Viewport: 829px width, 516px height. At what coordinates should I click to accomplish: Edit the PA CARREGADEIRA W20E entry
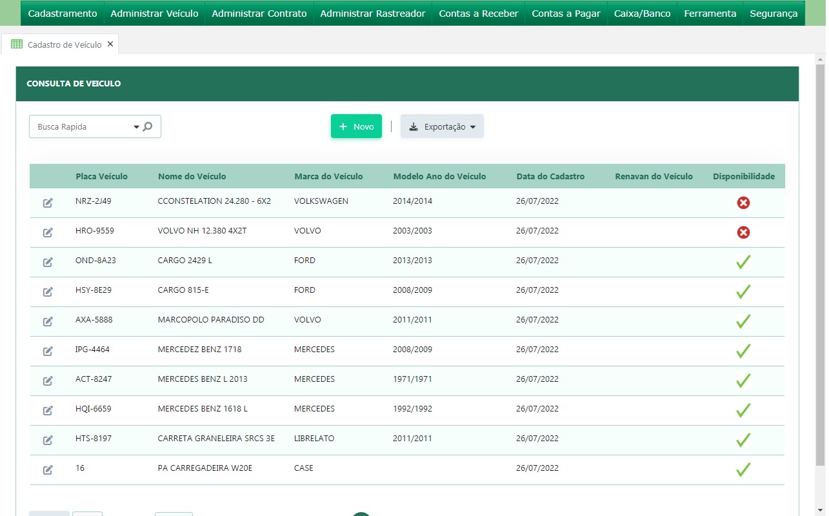(x=48, y=470)
